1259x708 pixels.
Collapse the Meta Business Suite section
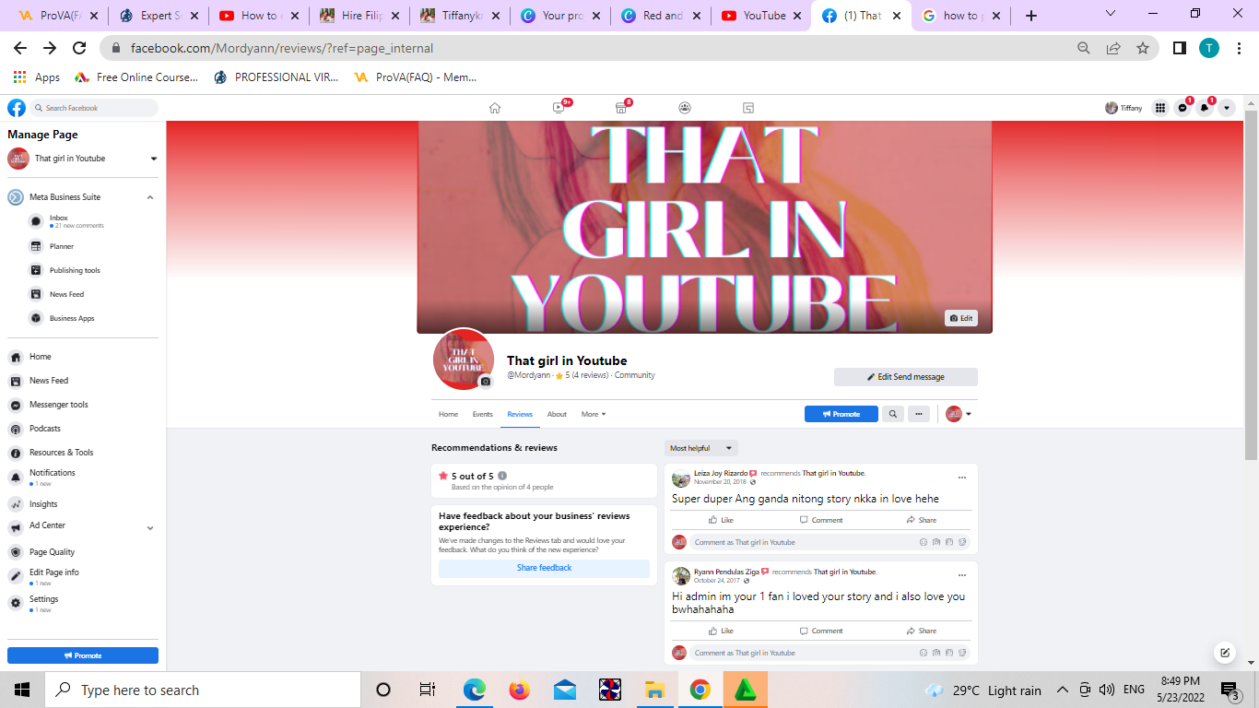coord(150,197)
